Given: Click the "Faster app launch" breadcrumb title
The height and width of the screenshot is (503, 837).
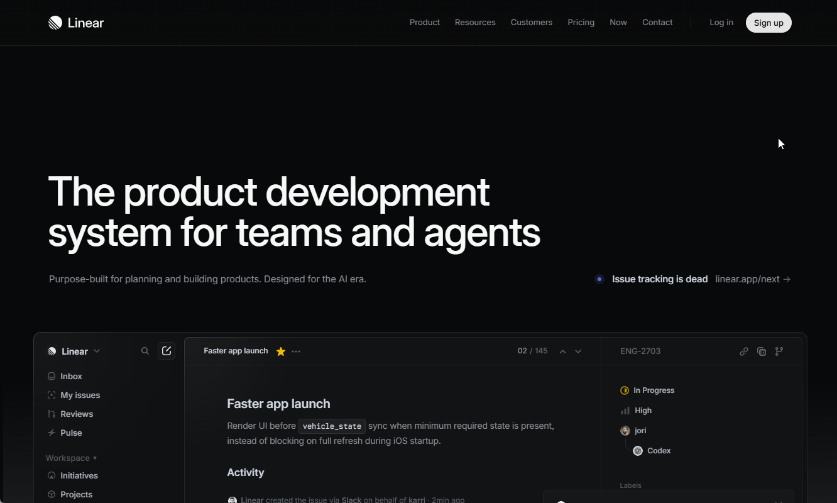Looking at the screenshot, I should (x=236, y=351).
